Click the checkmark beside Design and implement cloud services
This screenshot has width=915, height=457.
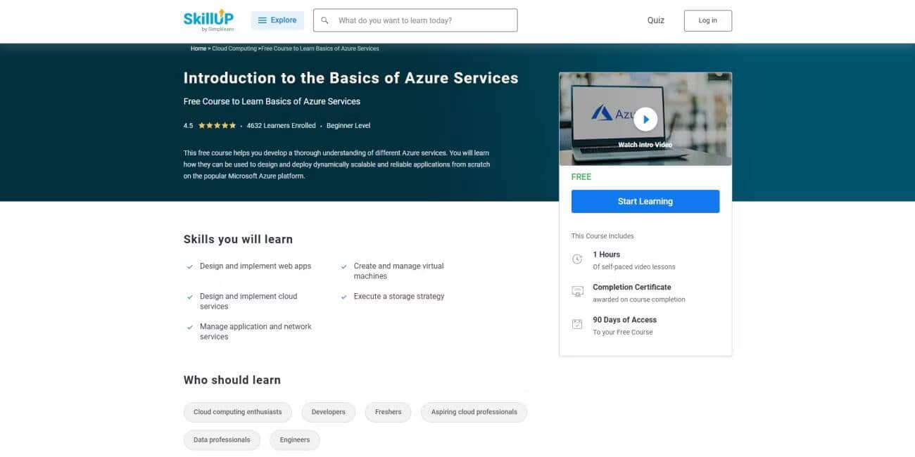(190, 297)
